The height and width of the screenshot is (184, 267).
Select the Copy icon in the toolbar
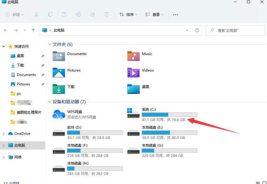pos(50,14)
